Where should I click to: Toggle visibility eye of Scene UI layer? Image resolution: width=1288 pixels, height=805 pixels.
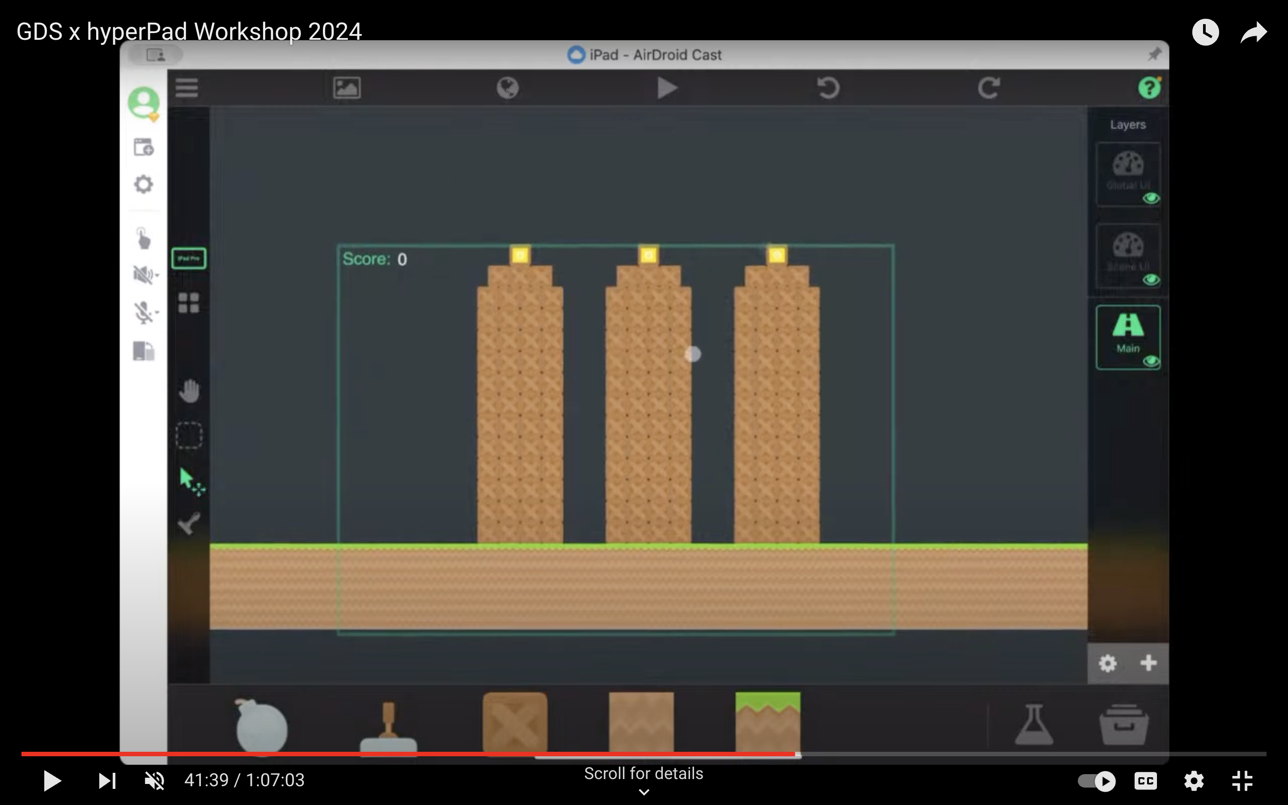pos(1151,280)
